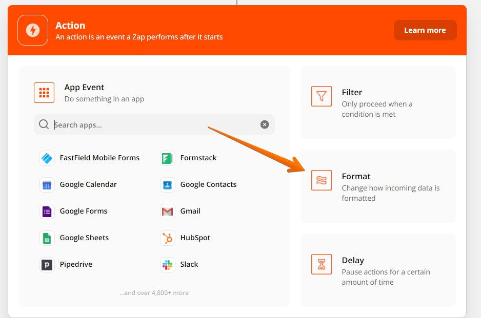Image resolution: width=481 pixels, height=318 pixels.
Task: Select the Formstack app name
Action: pos(198,158)
